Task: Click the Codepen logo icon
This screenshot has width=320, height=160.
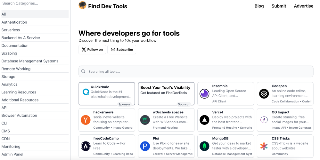Action: point(264,94)
